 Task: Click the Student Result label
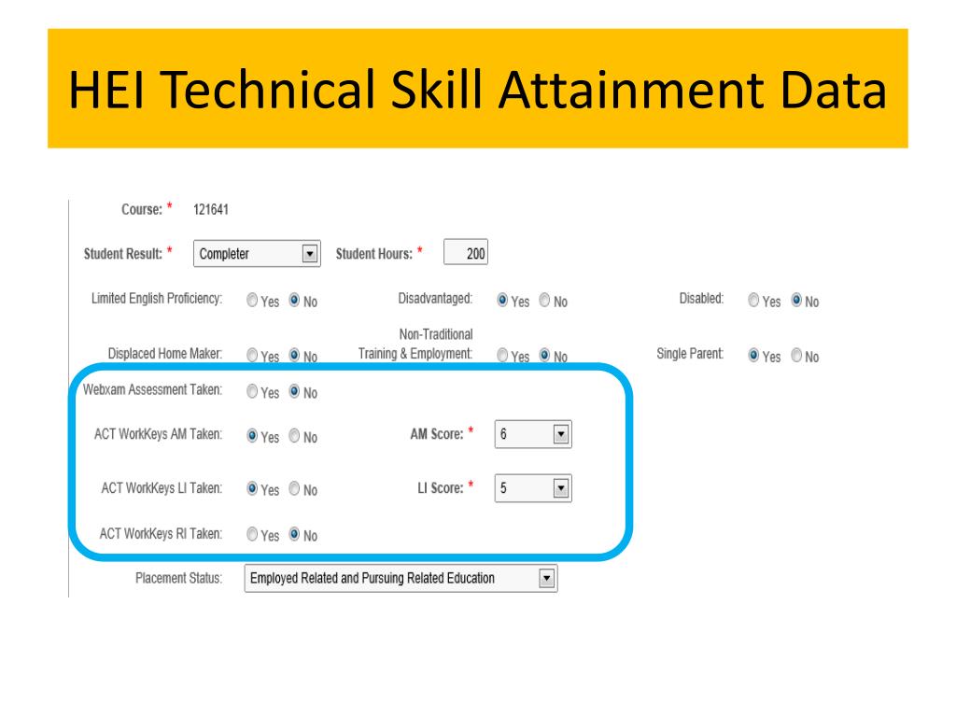click(123, 254)
